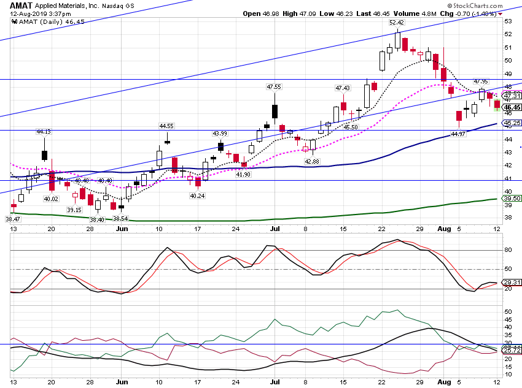Click the 41.90 price label
Screen dimensions: 522x388
(243, 175)
